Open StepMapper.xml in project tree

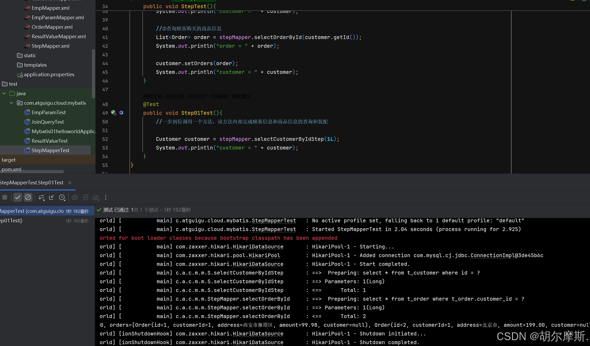50,46
